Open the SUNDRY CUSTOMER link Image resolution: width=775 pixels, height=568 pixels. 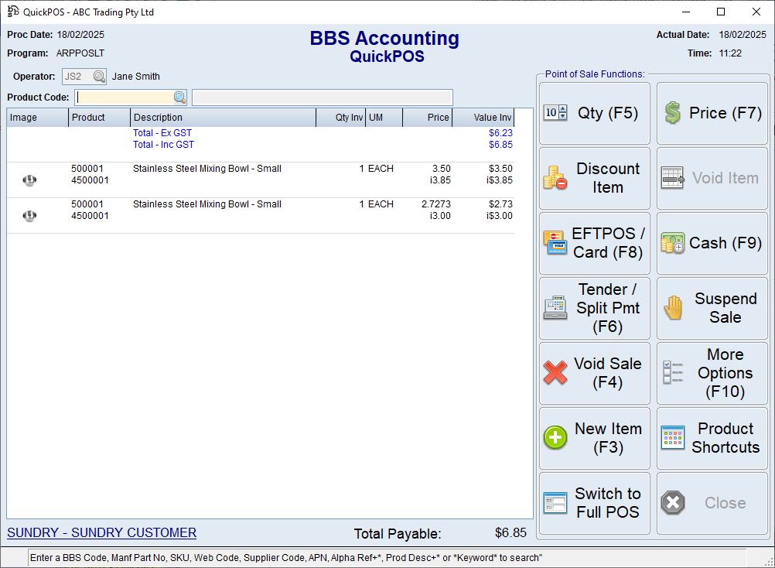pos(101,532)
